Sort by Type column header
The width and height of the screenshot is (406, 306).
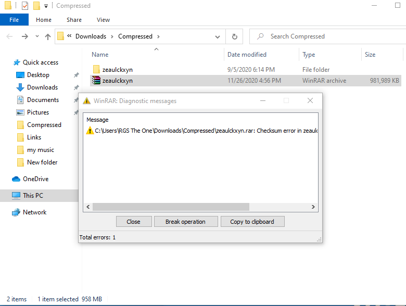[309, 55]
